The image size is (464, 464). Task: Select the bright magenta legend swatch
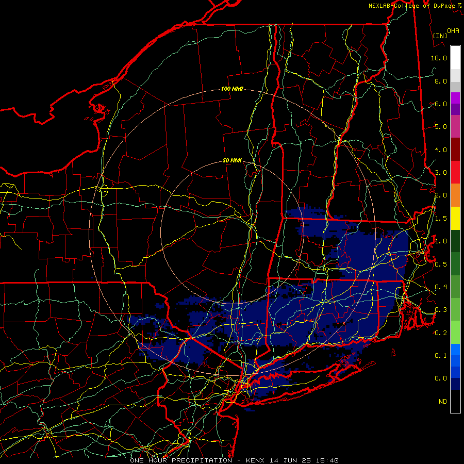pyautogui.click(x=455, y=98)
